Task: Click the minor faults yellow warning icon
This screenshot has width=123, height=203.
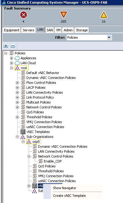Action: click(103, 15)
